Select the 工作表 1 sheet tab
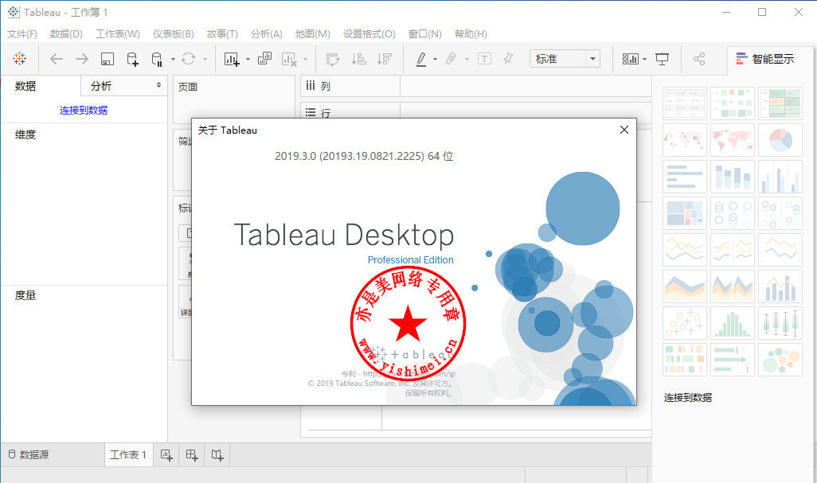This screenshot has height=483, width=817. click(x=128, y=455)
